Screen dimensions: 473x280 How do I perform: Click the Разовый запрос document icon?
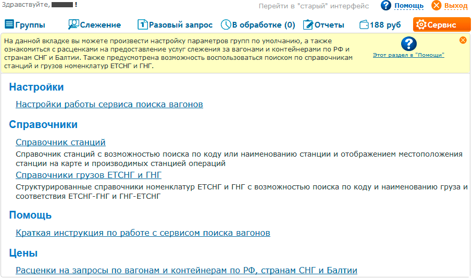pyautogui.click(x=143, y=24)
